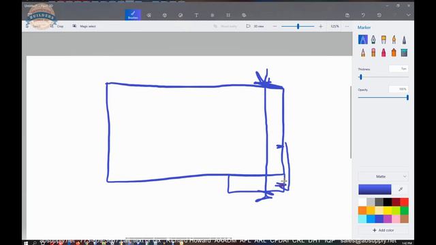Select the Calligraphy pen brush
This screenshot has width=436, height=245.
[x=373, y=39]
